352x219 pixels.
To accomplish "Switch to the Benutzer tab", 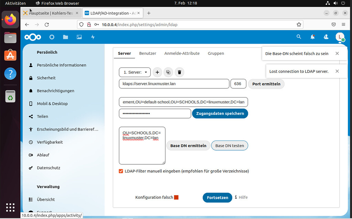I will (x=148, y=53).
